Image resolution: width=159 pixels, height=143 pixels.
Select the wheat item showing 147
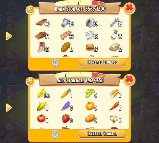[x=43, y=93]
